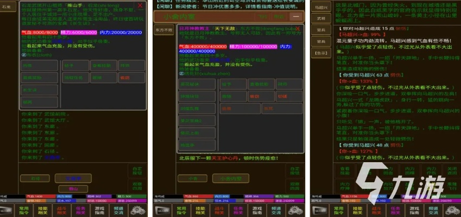Open the gear settings icon in the middle screenshot
The image size is (461, 217).
[x=296, y=210]
